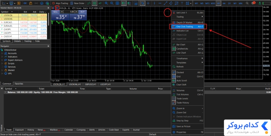Click the SELL button on one-click panel
The height and width of the screenshot is (136, 271).
[x=55, y=12]
